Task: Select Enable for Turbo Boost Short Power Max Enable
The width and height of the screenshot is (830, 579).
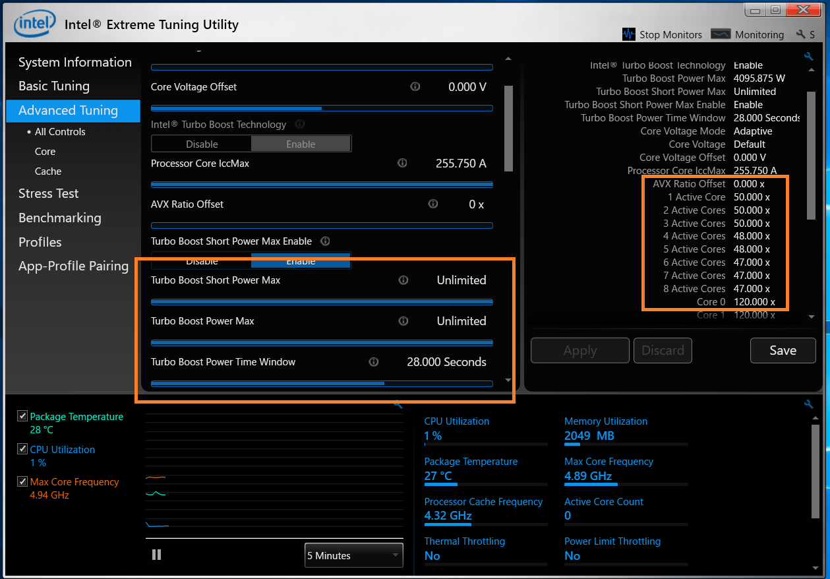Action: 301,261
